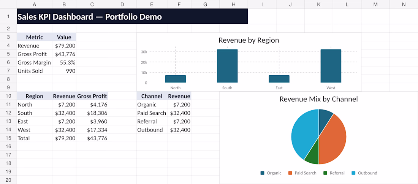
Task: Click the East region cell
Action: pos(34,121)
